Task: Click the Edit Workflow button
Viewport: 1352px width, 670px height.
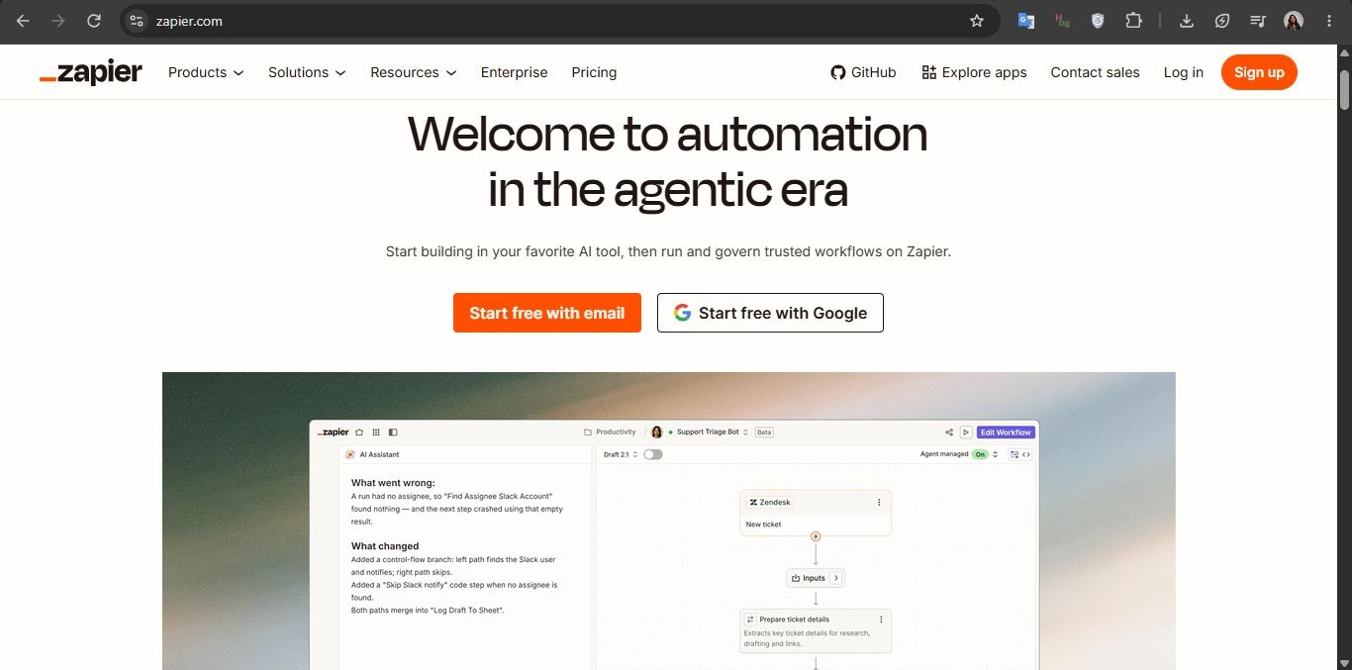Action: (1006, 432)
